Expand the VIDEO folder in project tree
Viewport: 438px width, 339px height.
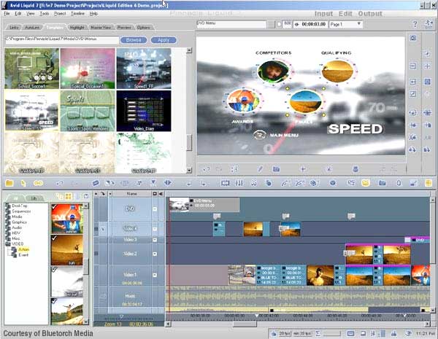[x=7, y=243]
